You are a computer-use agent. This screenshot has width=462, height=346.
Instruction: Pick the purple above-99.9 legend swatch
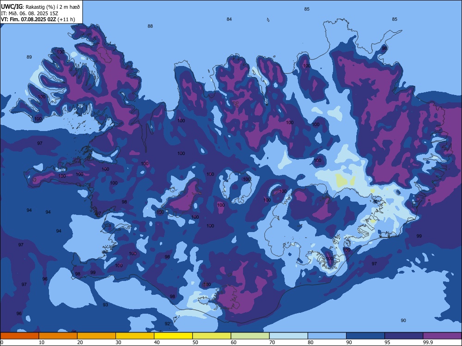coord(442,336)
